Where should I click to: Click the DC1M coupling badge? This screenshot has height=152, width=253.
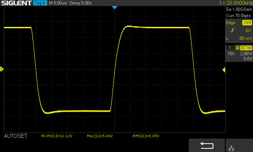point(246,48)
